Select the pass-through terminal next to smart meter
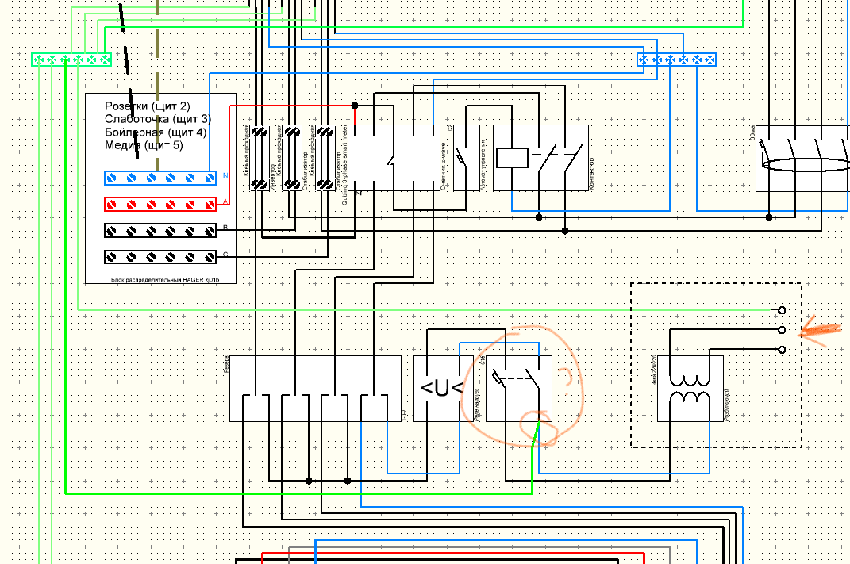The height and width of the screenshot is (564, 850). pos(325,158)
